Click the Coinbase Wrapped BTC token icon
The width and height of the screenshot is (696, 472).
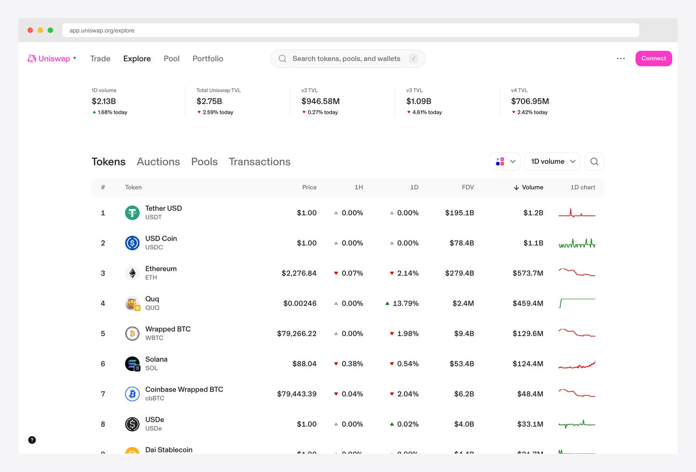click(x=132, y=394)
